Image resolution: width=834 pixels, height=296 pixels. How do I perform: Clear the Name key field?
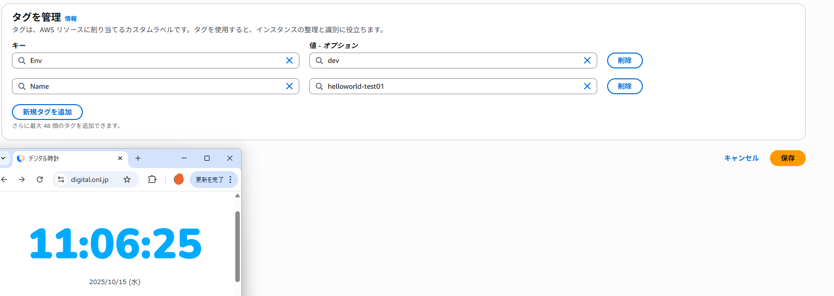289,86
